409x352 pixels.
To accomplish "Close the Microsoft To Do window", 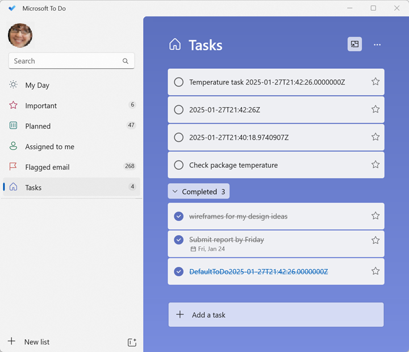I will (397, 8).
